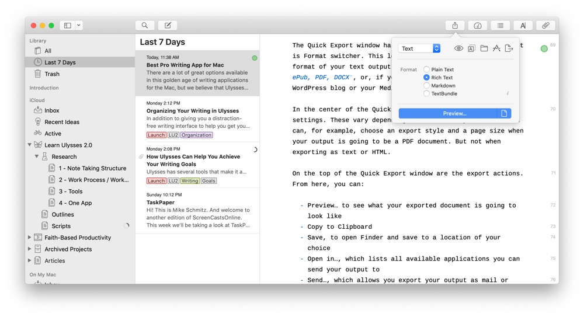Click the Organization keyword tag
This screenshot has height=317, width=584.
coord(197,135)
